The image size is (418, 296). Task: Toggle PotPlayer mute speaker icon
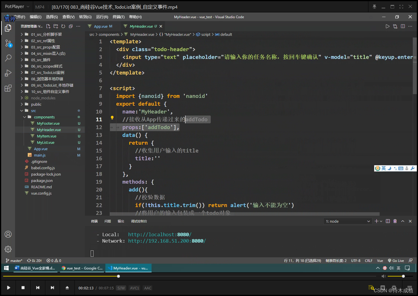pos(383,276)
